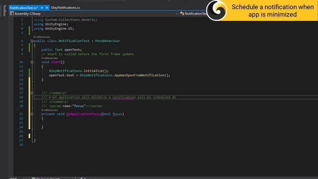Screen dimensions: 318x179
Task: Click the 'Start is called before' comment
Action: (87, 54)
